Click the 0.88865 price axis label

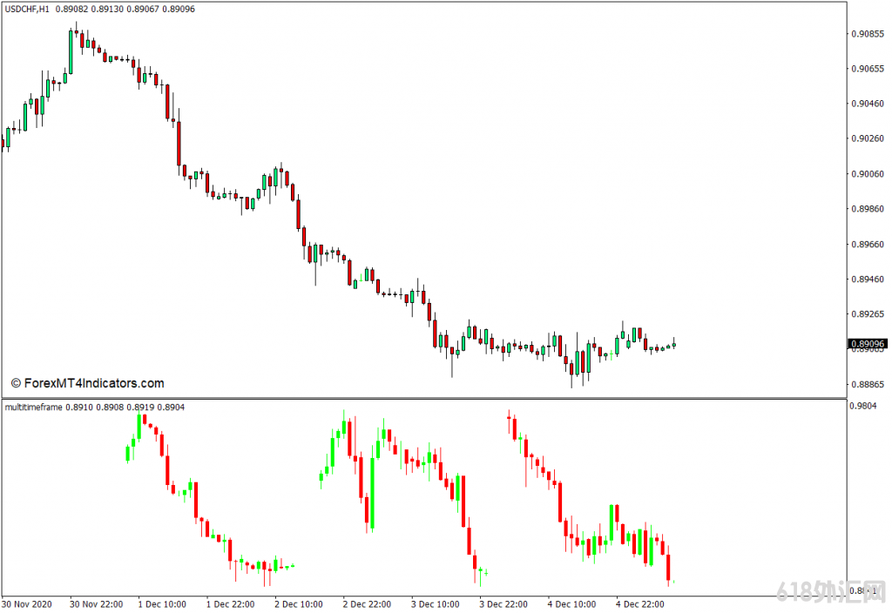click(867, 384)
